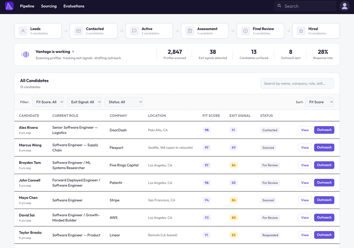Click David Sai's exit signal 80
The width and height of the screenshot is (354, 248).
[x=233, y=218]
